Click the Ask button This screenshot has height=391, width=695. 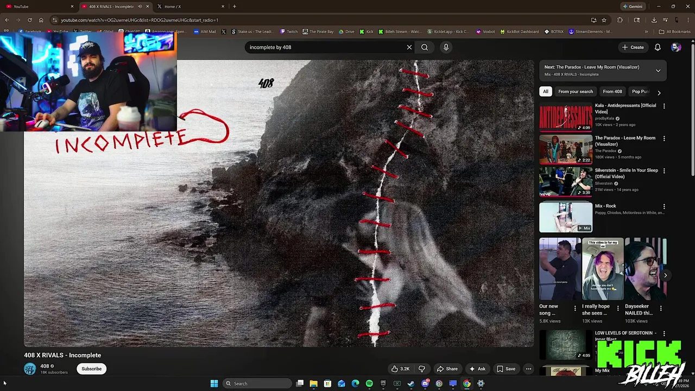[477, 369]
